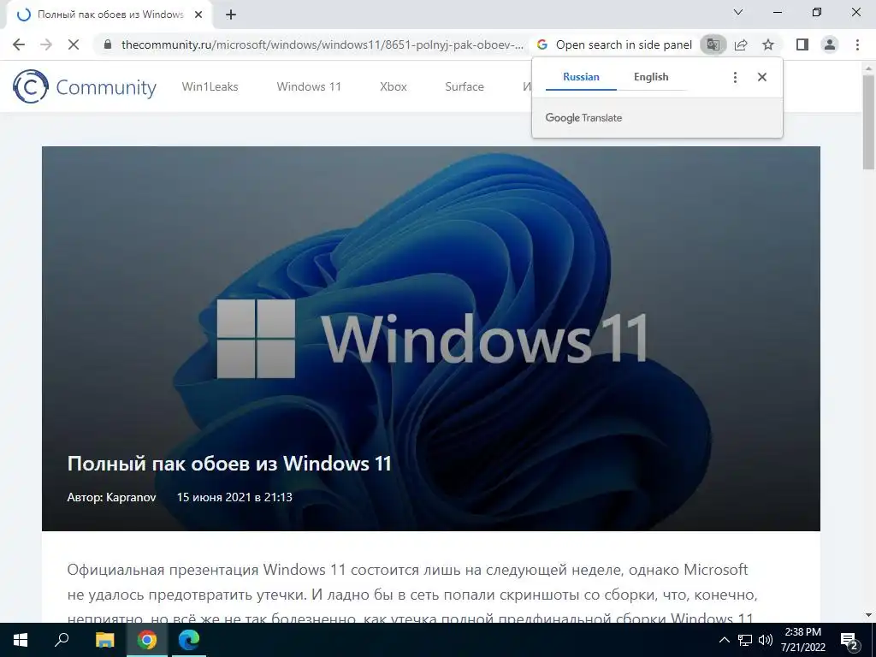876x657 pixels.
Task: Launch Microsoft Edge from taskbar
Action: coord(189,640)
